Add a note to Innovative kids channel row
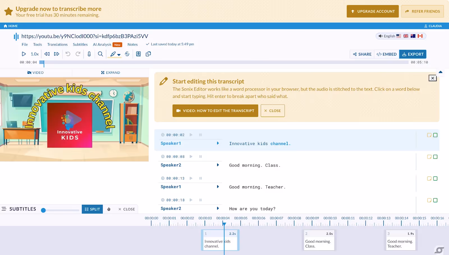The width and height of the screenshot is (449, 255). point(429,135)
